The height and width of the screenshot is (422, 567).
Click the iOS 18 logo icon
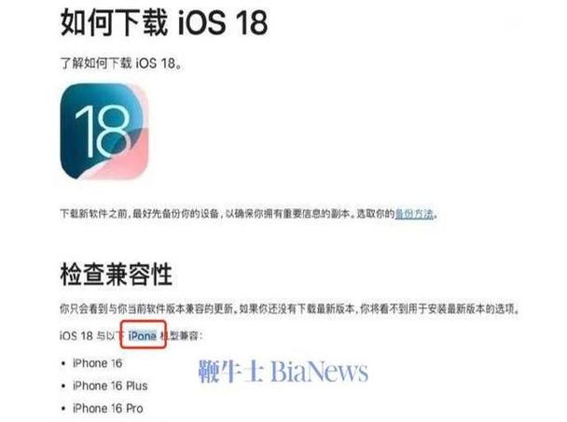click(104, 132)
